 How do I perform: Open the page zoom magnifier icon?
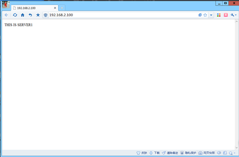pyautogui.click(x=231, y=153)
